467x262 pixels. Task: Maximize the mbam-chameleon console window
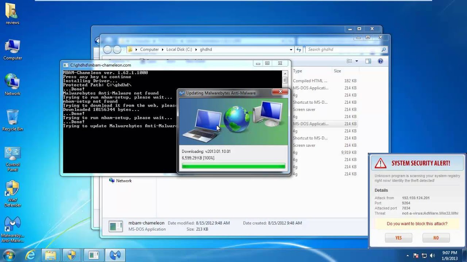click(267, 63)
